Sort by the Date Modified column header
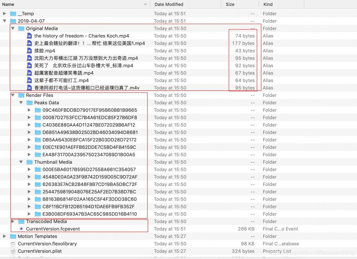 186,4
